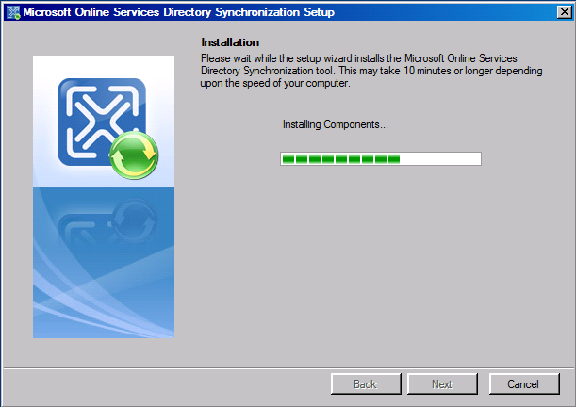
Task: Click the Cancel button
Action: (x=524, y=383)
